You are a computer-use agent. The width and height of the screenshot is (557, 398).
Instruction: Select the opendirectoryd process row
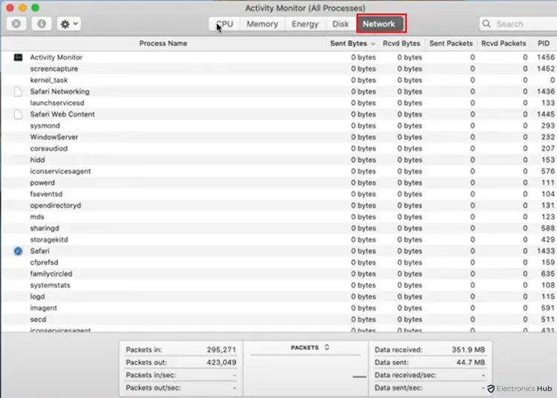point(278,206)
